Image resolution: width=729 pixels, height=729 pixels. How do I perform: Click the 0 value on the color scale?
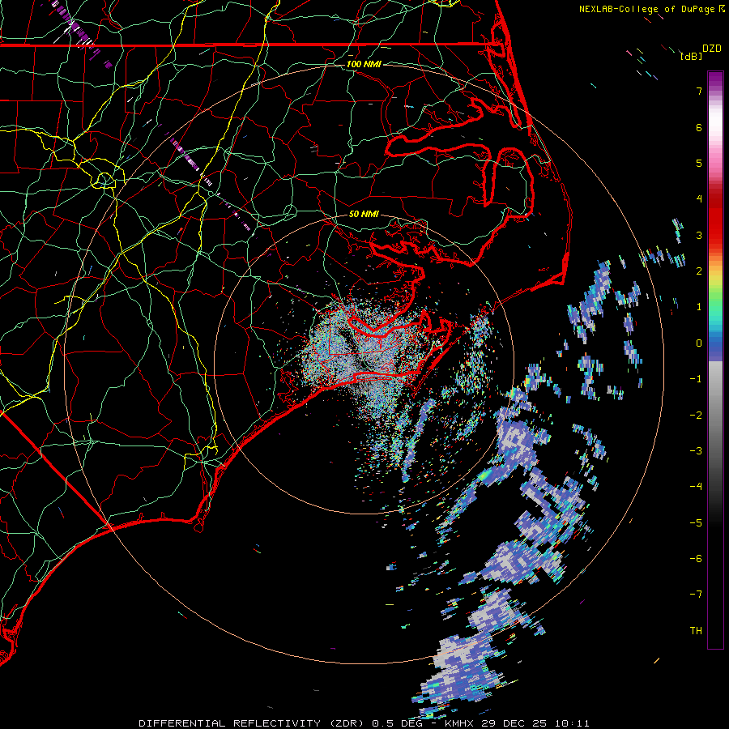tap(699, 343)
